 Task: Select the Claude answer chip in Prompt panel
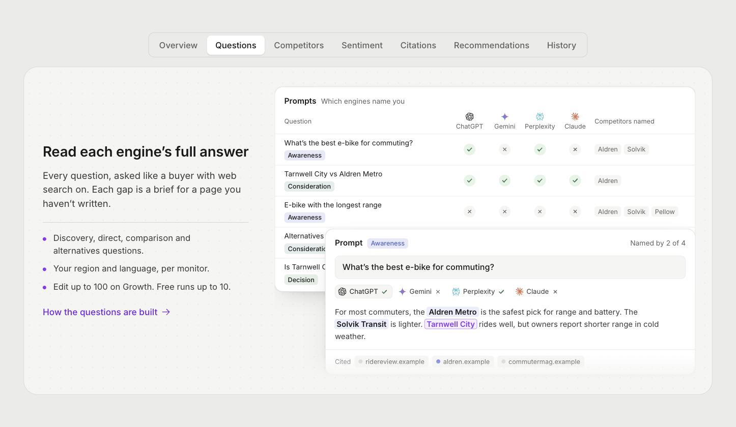537,292
